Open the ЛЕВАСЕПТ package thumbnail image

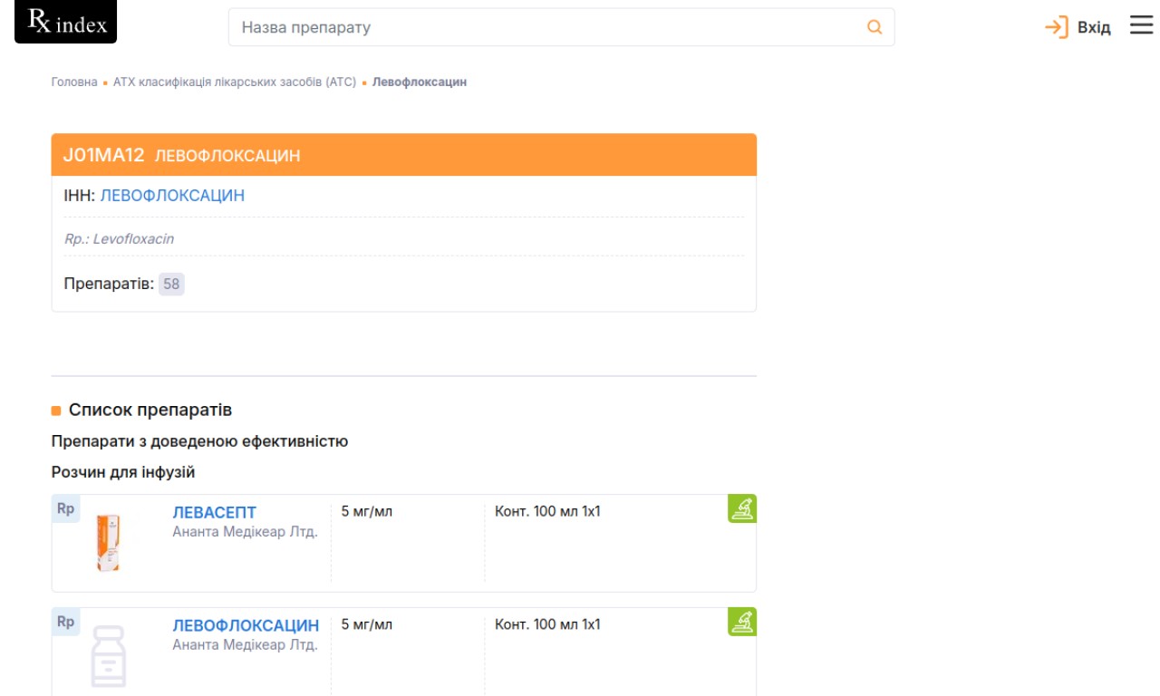tap(108, 542)
